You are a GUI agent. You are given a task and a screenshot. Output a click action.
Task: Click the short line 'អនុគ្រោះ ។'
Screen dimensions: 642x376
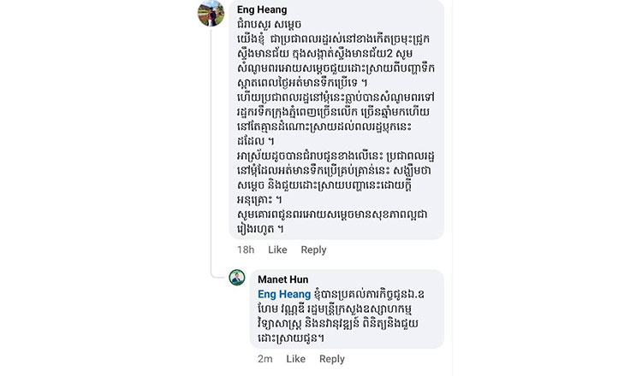click(259, 200)
